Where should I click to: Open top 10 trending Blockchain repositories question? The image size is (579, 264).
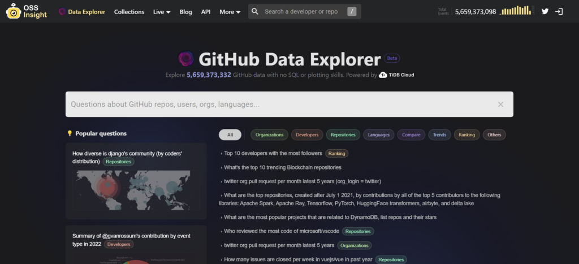pyautogui.click(x=283, y=167)
